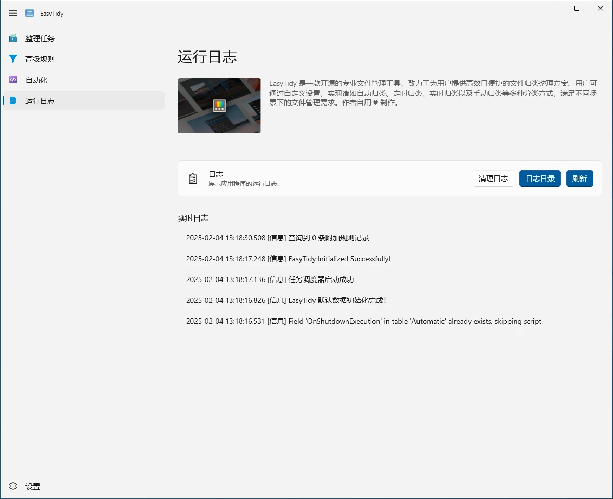Viewport: 613px width, 499px height.
Task: Open the 日志目录 folder button
Action: 540,178
